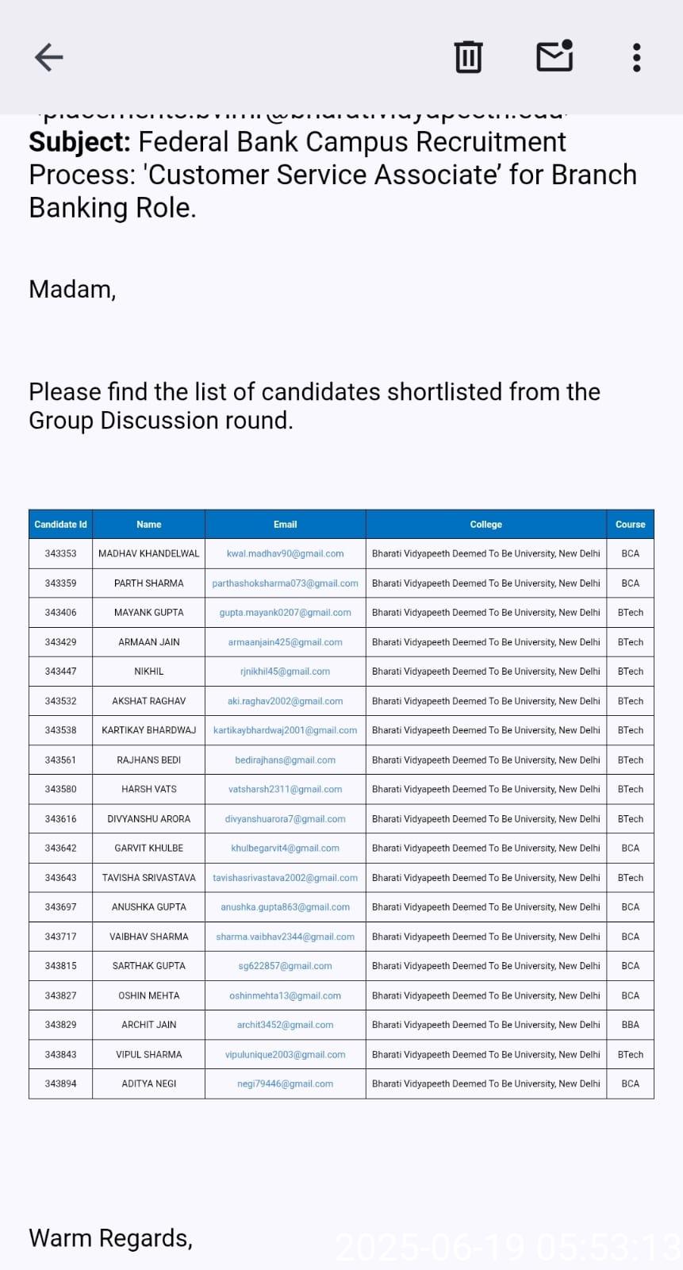Tap bedirajhans@gmail.com email link
The height and width of the screenshot is (1270, 683).
coord(285,760)
